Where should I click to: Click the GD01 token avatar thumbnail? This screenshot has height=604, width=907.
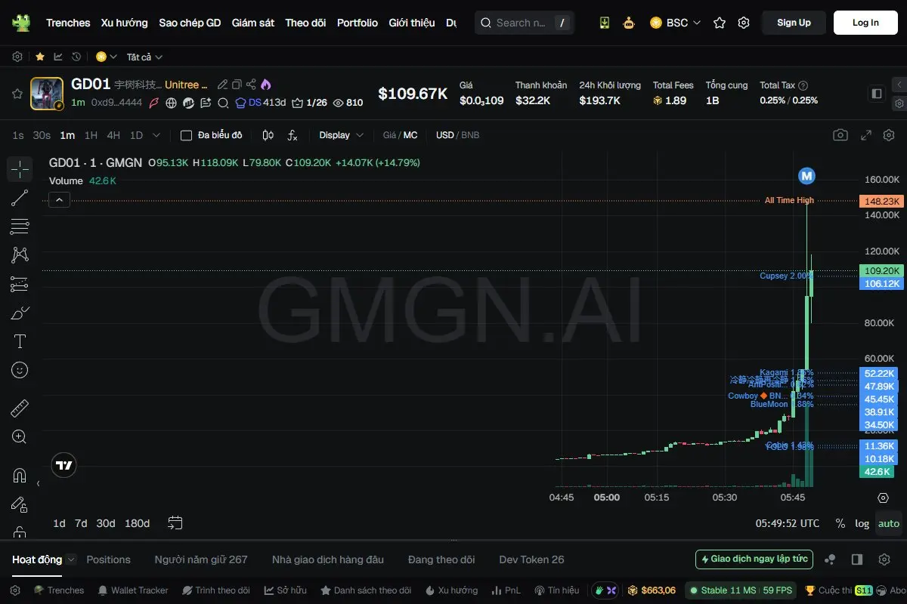pyautogui.click(x=47, y=94)
